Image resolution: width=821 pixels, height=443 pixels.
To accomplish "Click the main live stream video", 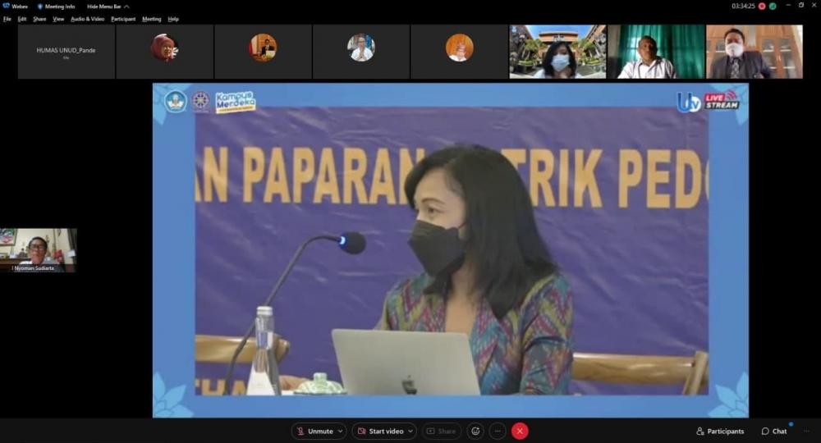I will point(450,250).
